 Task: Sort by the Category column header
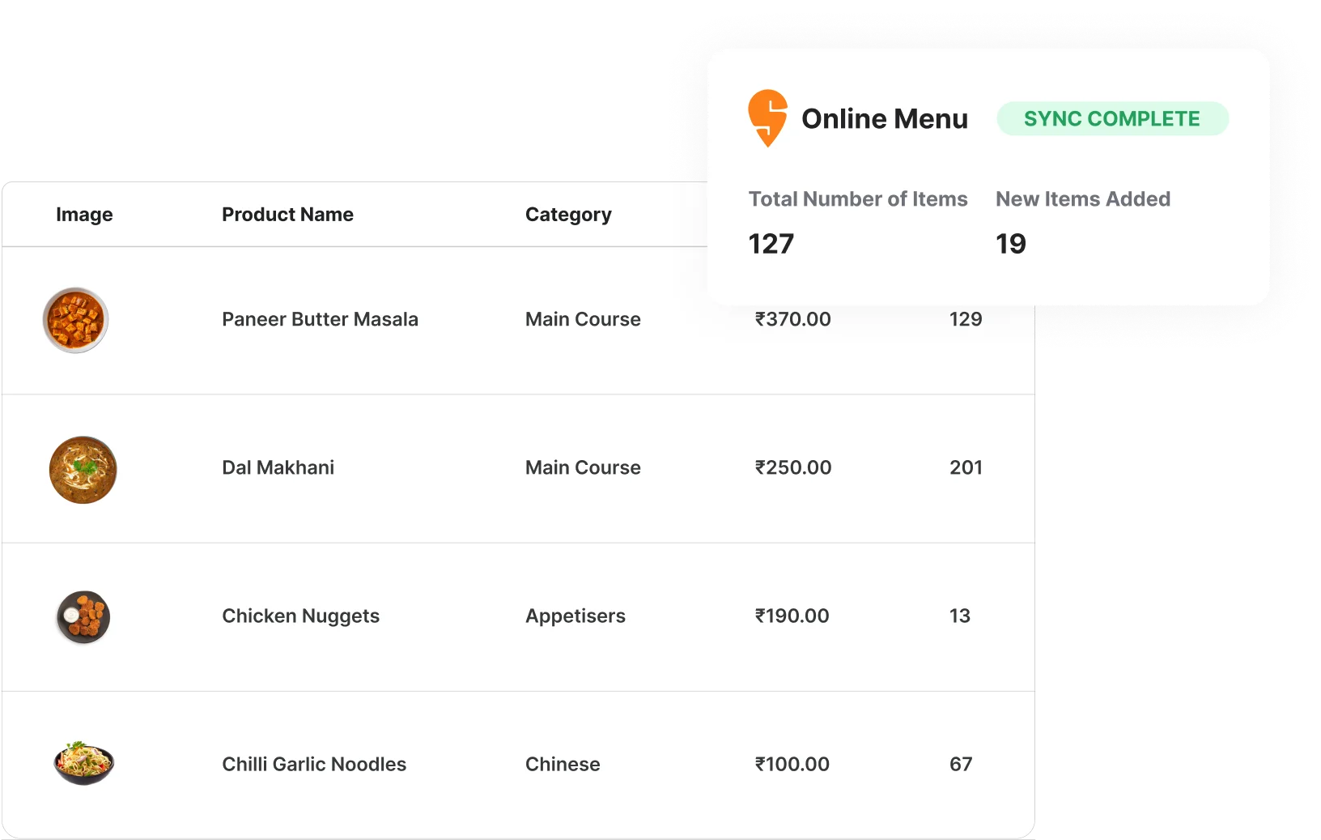pos(568,215)
